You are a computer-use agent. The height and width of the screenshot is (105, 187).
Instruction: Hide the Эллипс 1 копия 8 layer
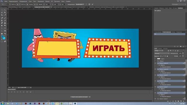point(155,81)
